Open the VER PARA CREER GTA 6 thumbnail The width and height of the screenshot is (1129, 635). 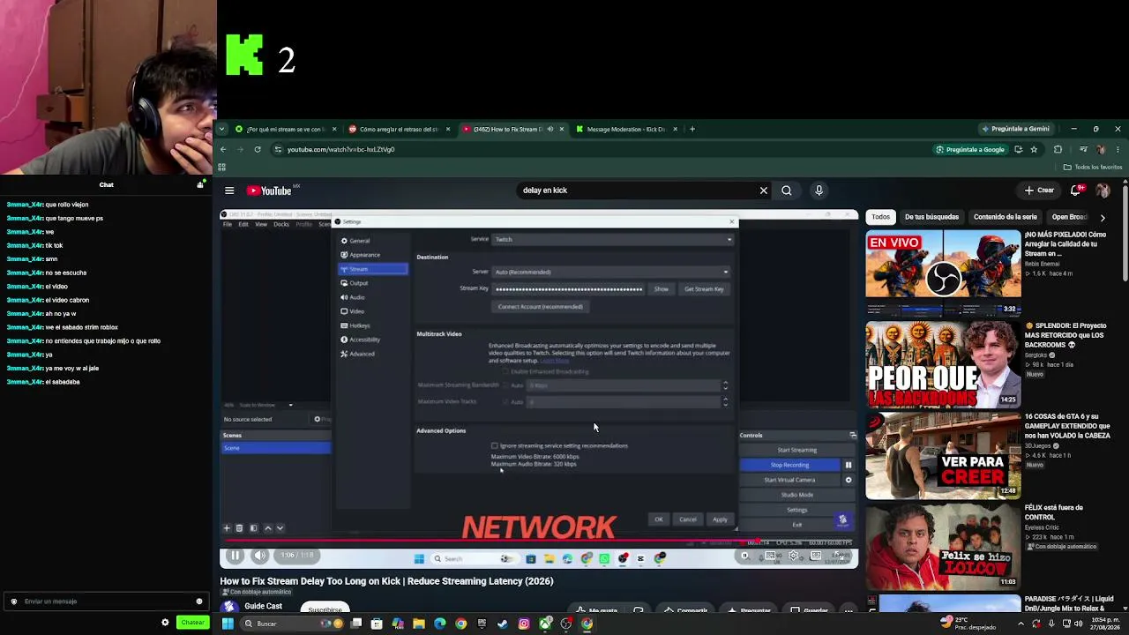tap(943, 455)
